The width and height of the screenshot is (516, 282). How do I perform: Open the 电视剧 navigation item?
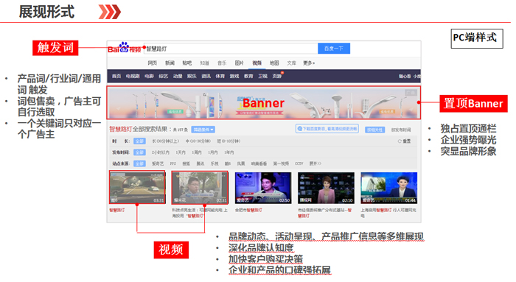[133, 77]
